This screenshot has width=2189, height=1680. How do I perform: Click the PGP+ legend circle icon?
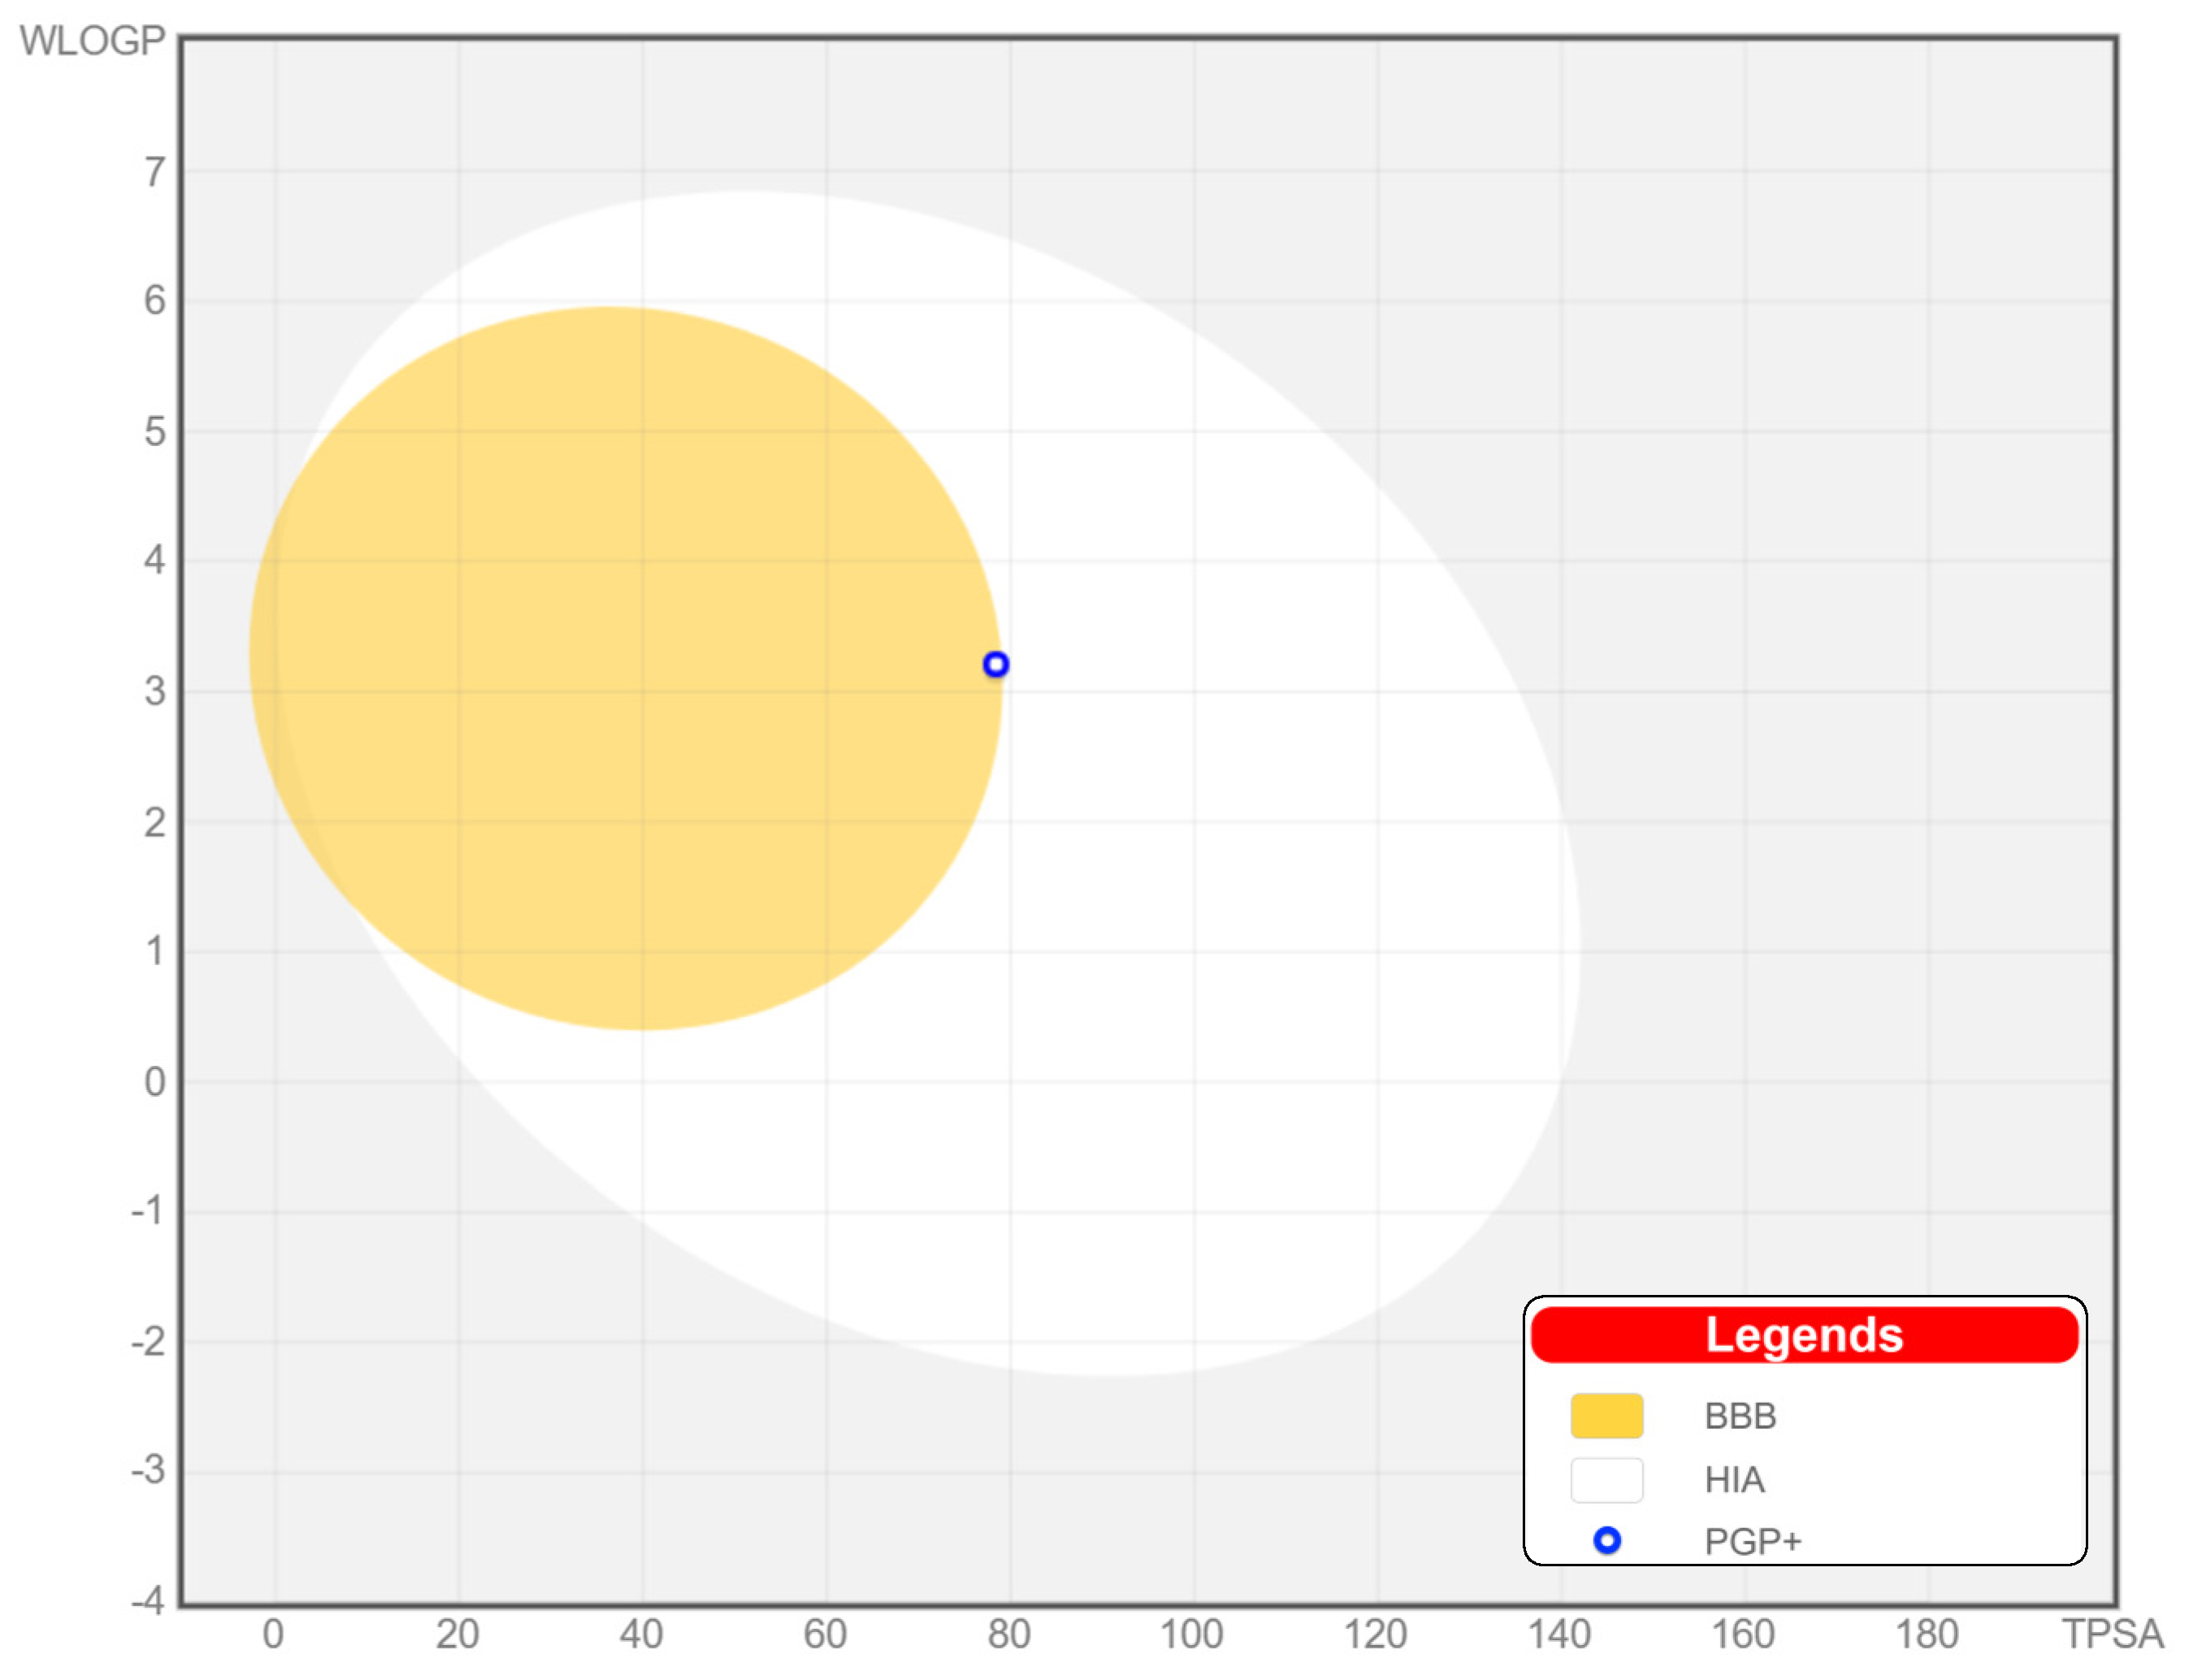pos(1606,1540)
